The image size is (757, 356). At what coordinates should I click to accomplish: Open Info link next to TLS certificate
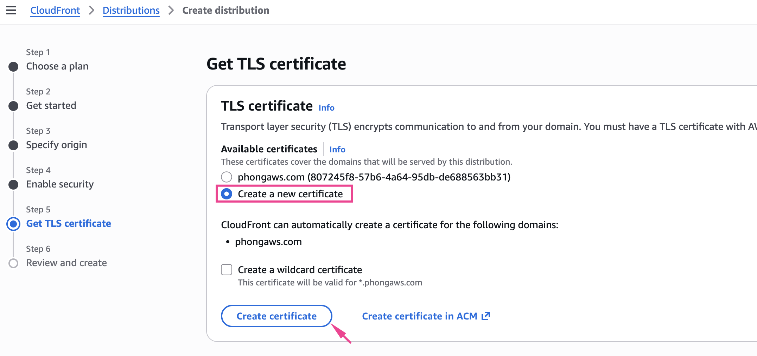point(326,108)
